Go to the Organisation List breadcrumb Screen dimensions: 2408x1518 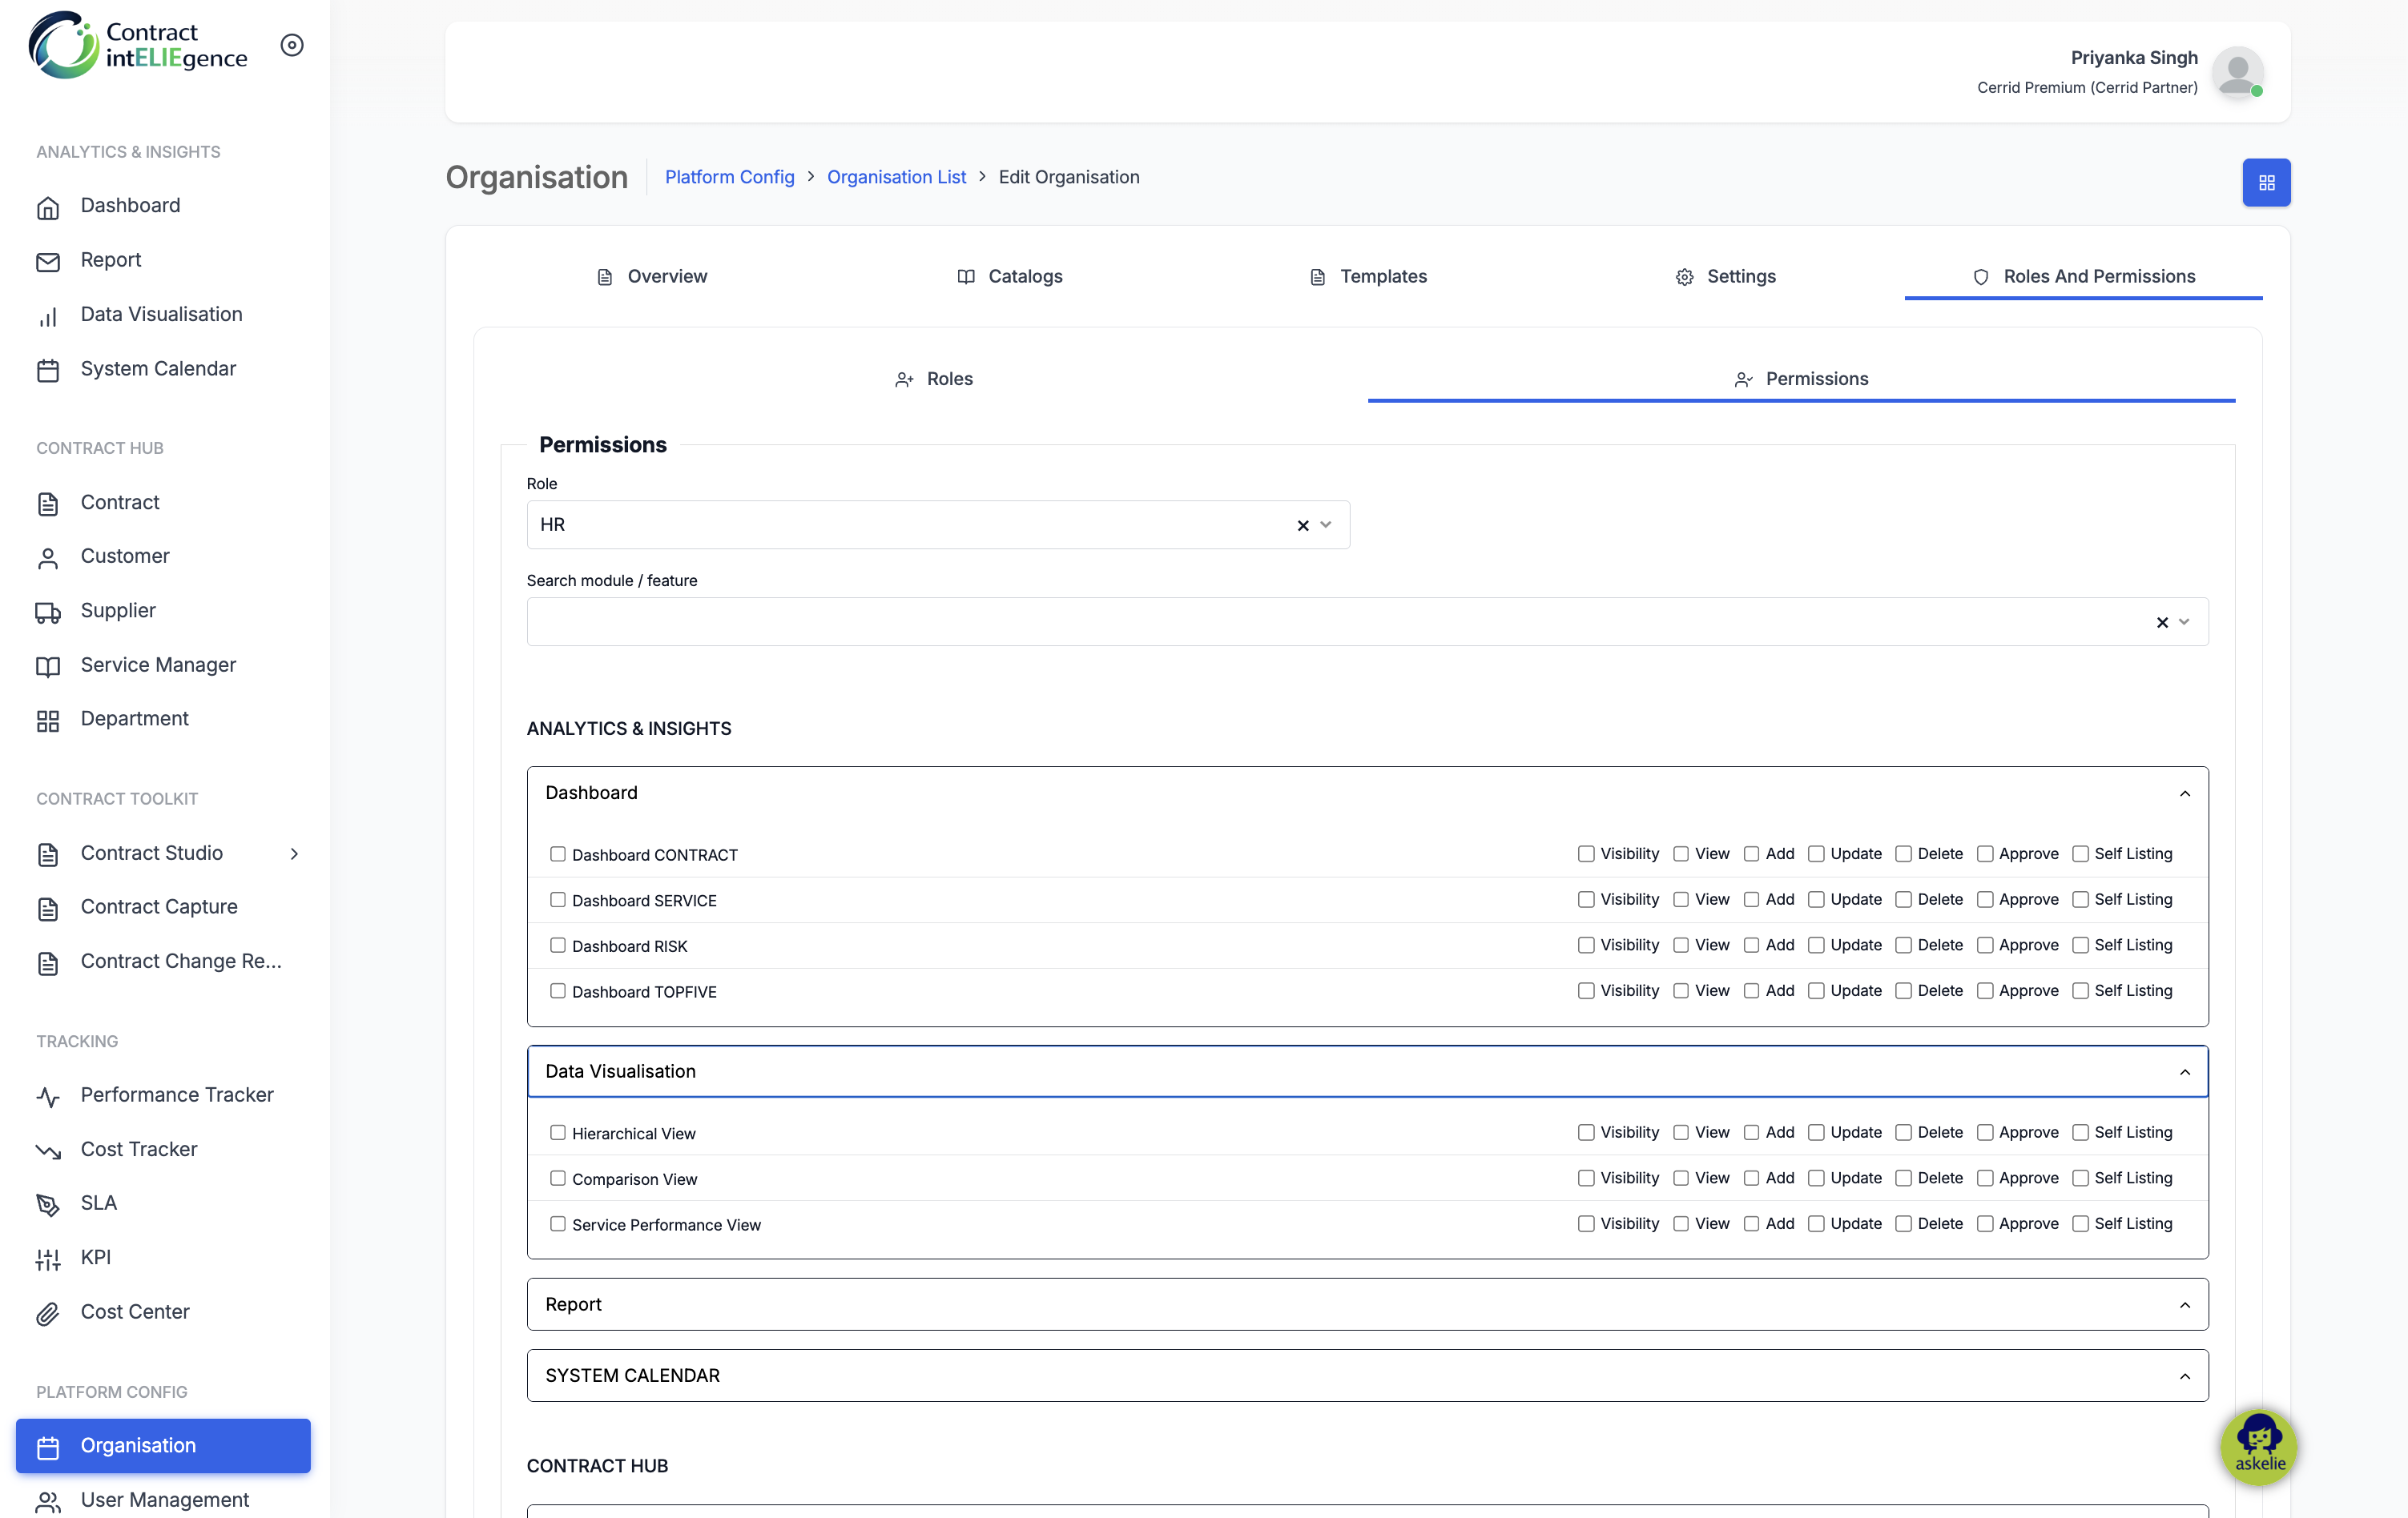pyautogui.click(x=896, y=177)
